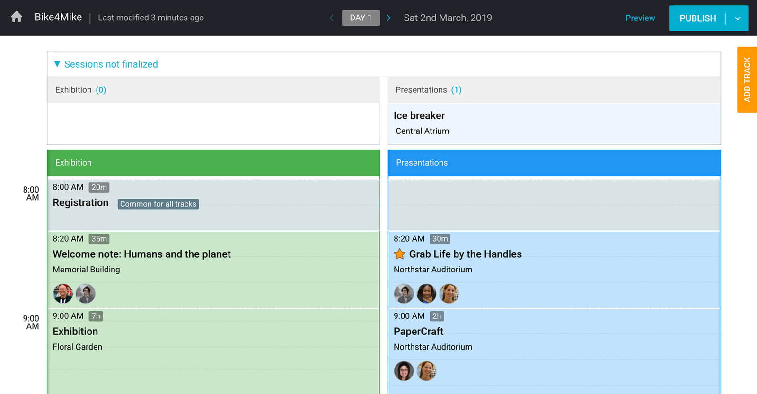
Task: Click the Sat 2nd March, 2019 date
Action: [448, 18]
